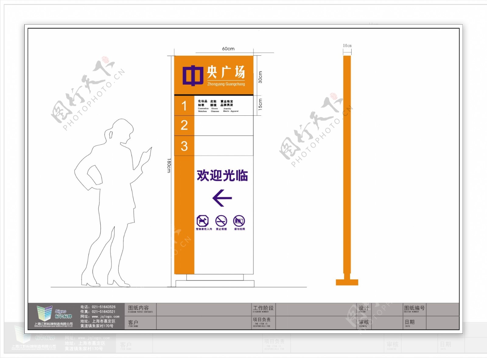Screen dimensions: 487x358
Task: Click the 工作阶段 title block label
Action: click(263, 308)
